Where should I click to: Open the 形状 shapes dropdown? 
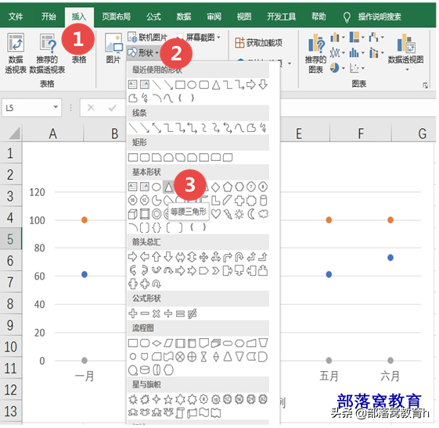143,52
